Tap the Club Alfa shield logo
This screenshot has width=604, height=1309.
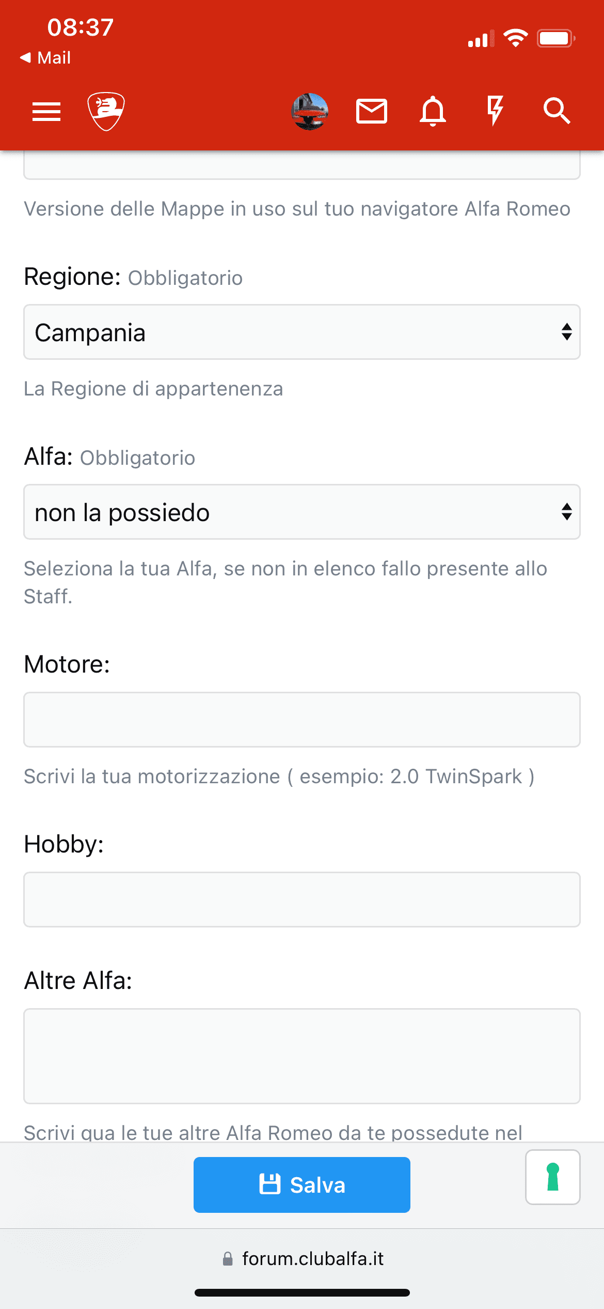point(106,111)
